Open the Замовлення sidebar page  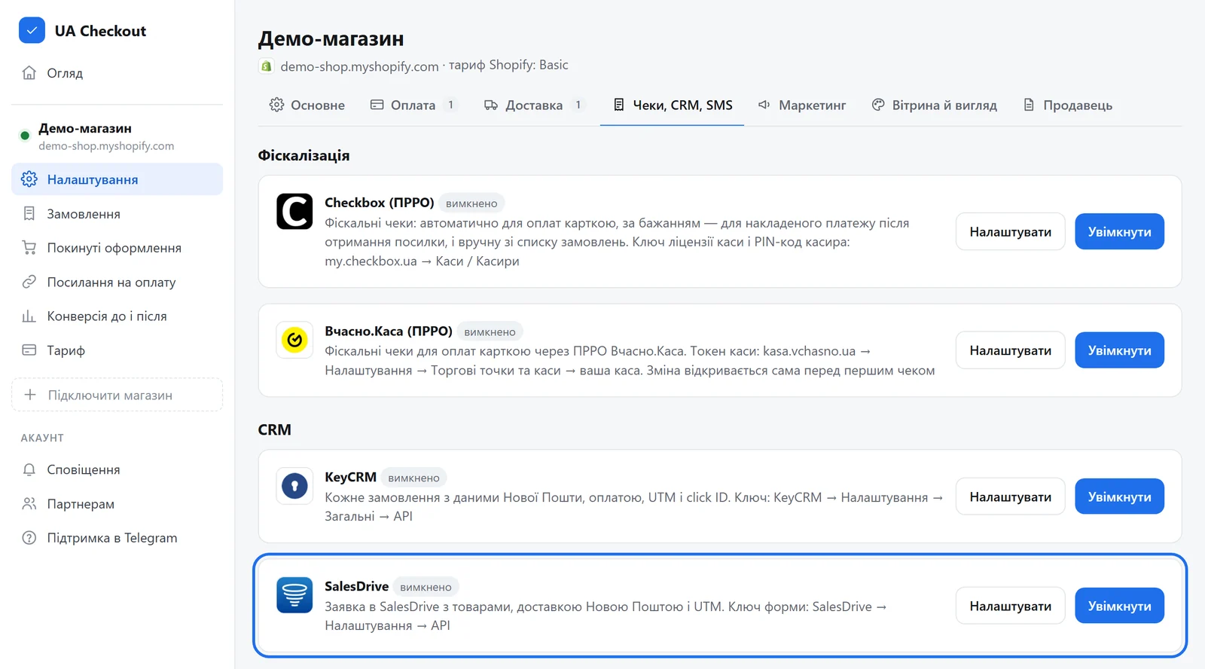(117, 214)
